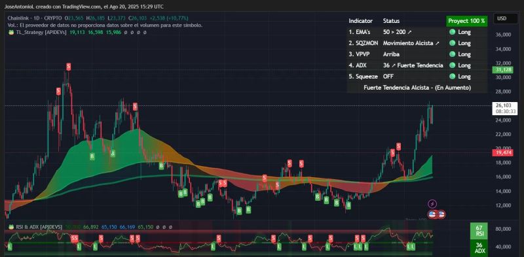Click 'Long' in the SQZMON row
524x257 pixels.
click(464, 43)
